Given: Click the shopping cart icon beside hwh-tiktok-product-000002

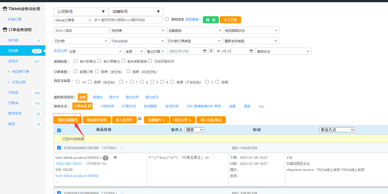Looking at the screenshot, I should point(115,157).
